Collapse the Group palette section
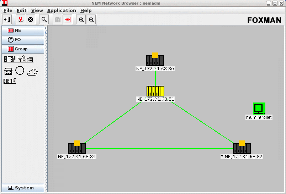This screenshot has width=286, height=194. 23,49
